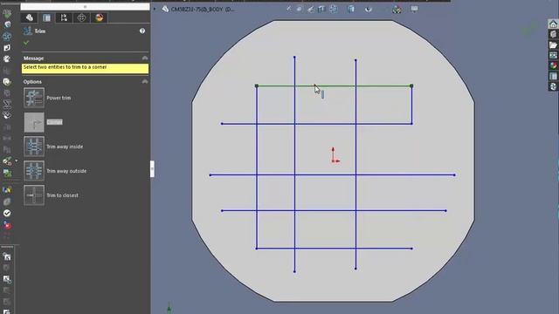Click the Zoom to Fit icon in view toolbar
Viewport: 559px width, 314px height.
(x=288, y=10)
